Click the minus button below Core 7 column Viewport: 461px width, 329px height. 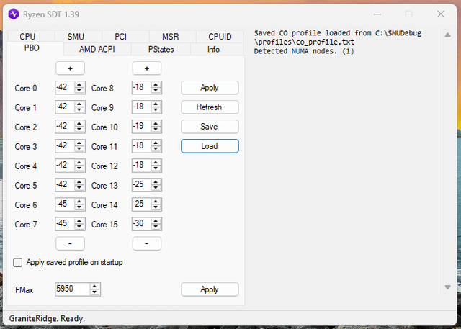click(x=71, y=243)
